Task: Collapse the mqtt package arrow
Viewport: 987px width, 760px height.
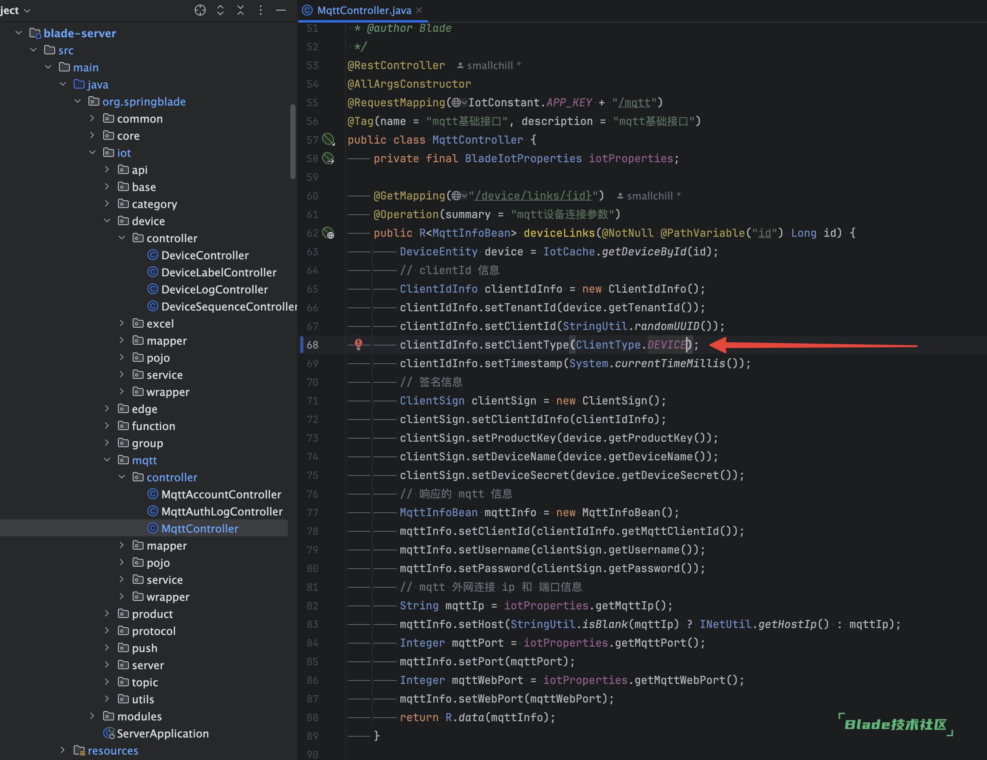Action: click(107, 460)
